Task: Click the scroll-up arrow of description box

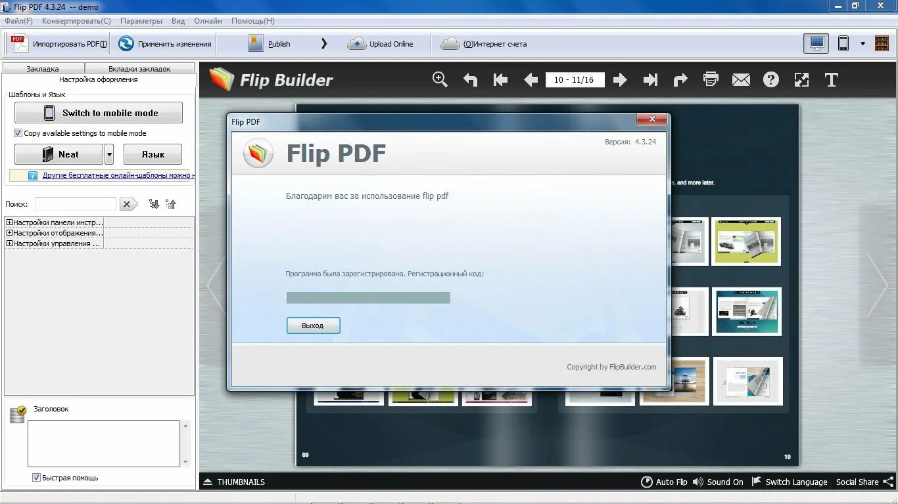Action: click(x=185, y=426)
